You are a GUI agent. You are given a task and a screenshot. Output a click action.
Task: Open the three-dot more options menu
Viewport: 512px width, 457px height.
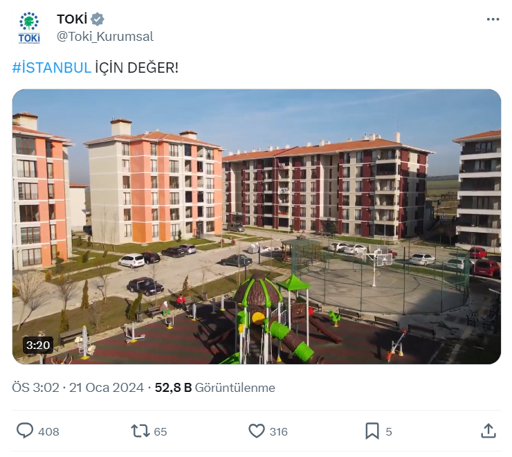point(493,19)
